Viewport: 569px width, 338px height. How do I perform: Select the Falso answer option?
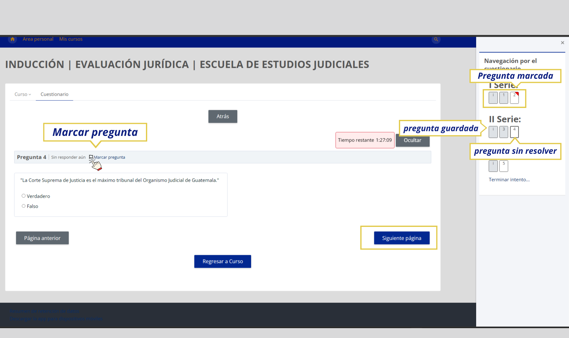pyautogui.click(x=24, y=206)
